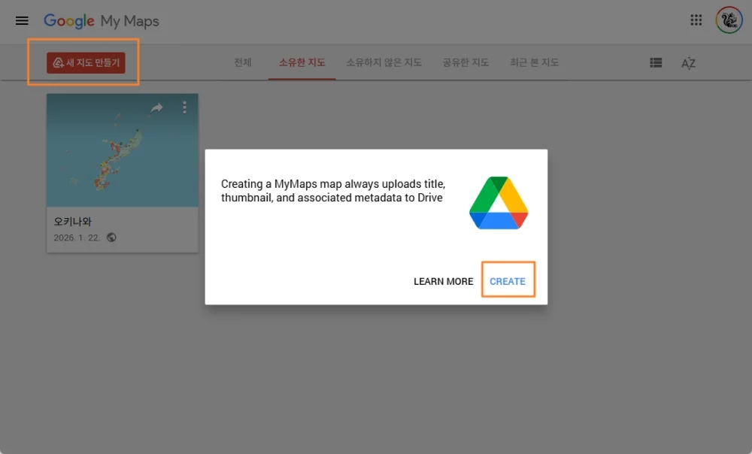Click the Google My Maps logo
This screenshot has height=454, width=752.
pos(102,20)
